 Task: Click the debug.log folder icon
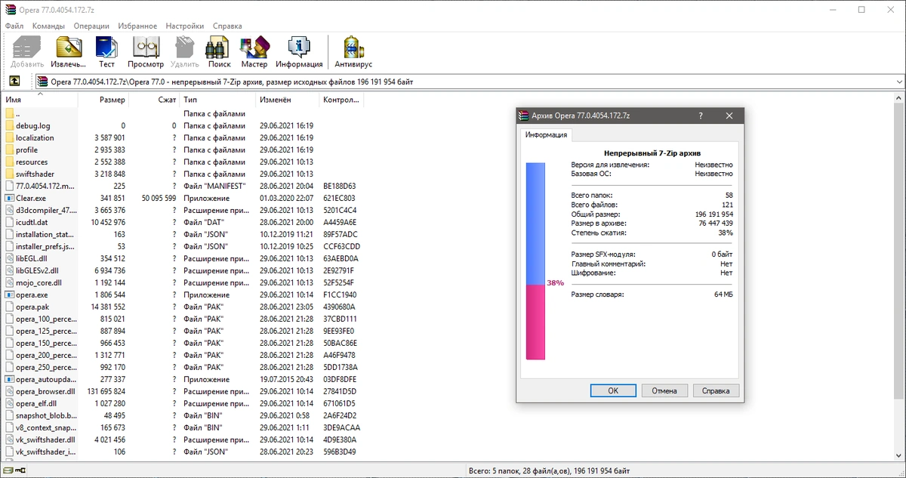pos(9,125)
